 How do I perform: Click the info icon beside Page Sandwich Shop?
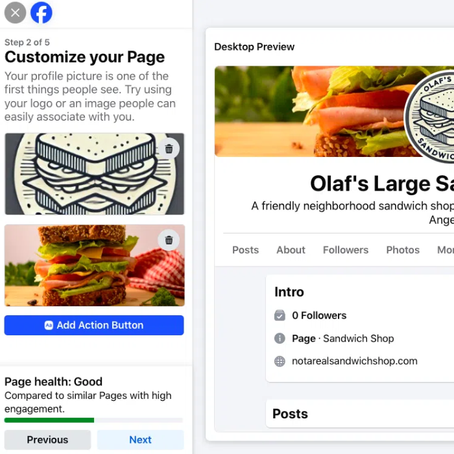(x=280, y=338)
